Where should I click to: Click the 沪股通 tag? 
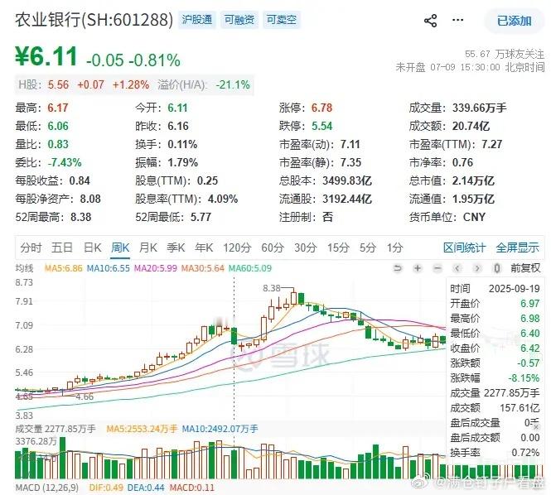(197, 20)
